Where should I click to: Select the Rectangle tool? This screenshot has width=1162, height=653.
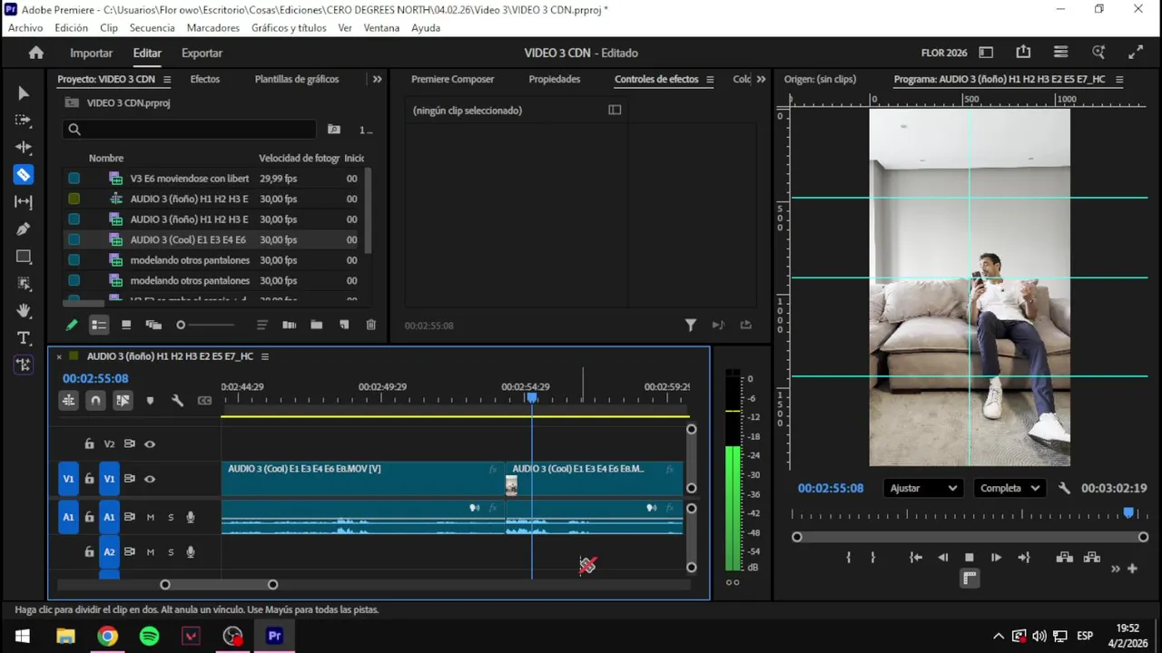pyautogui.click(x=24, y=257)
